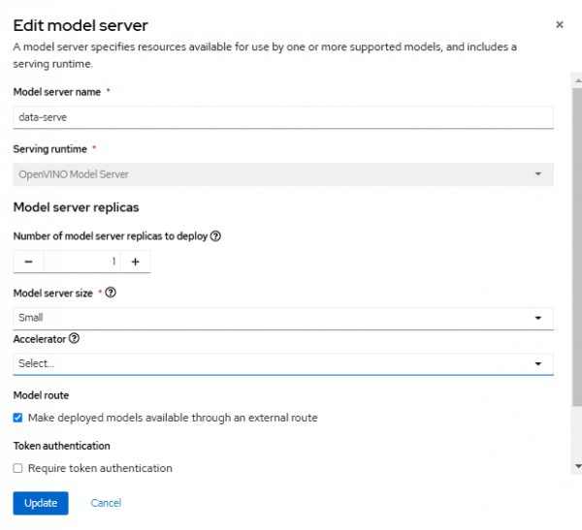Uncheck the external route checkbox
582x530 pixels.
coord(18,418)
